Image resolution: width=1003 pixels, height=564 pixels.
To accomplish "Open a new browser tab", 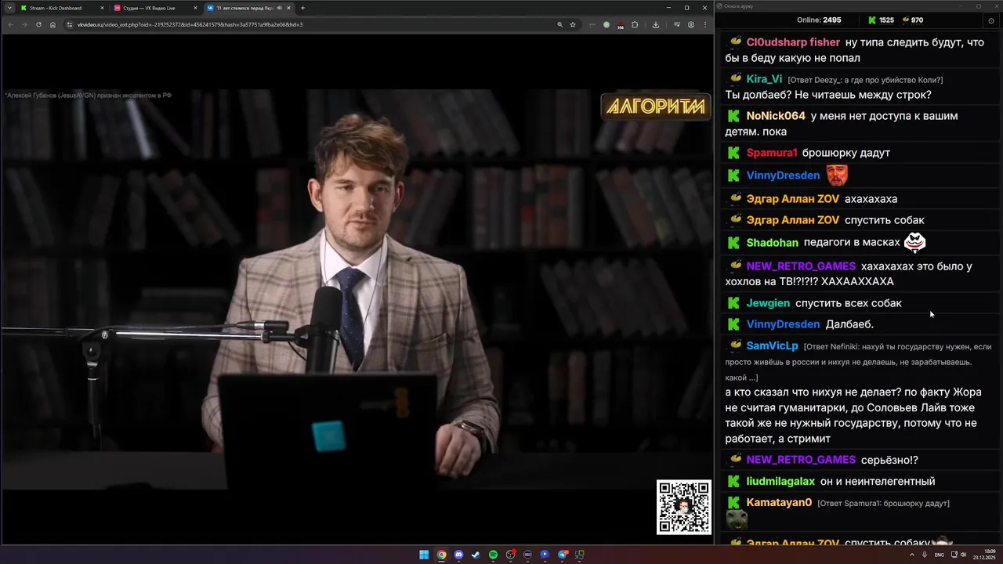I will 303,8.
